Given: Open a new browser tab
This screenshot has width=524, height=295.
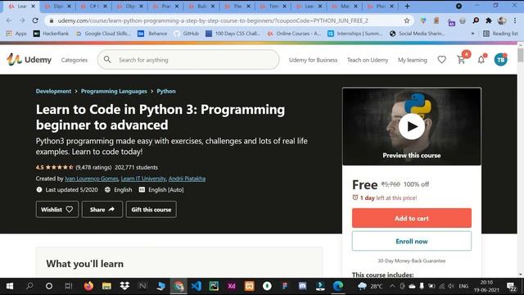Looking at the screenshot, I should 407,6.
